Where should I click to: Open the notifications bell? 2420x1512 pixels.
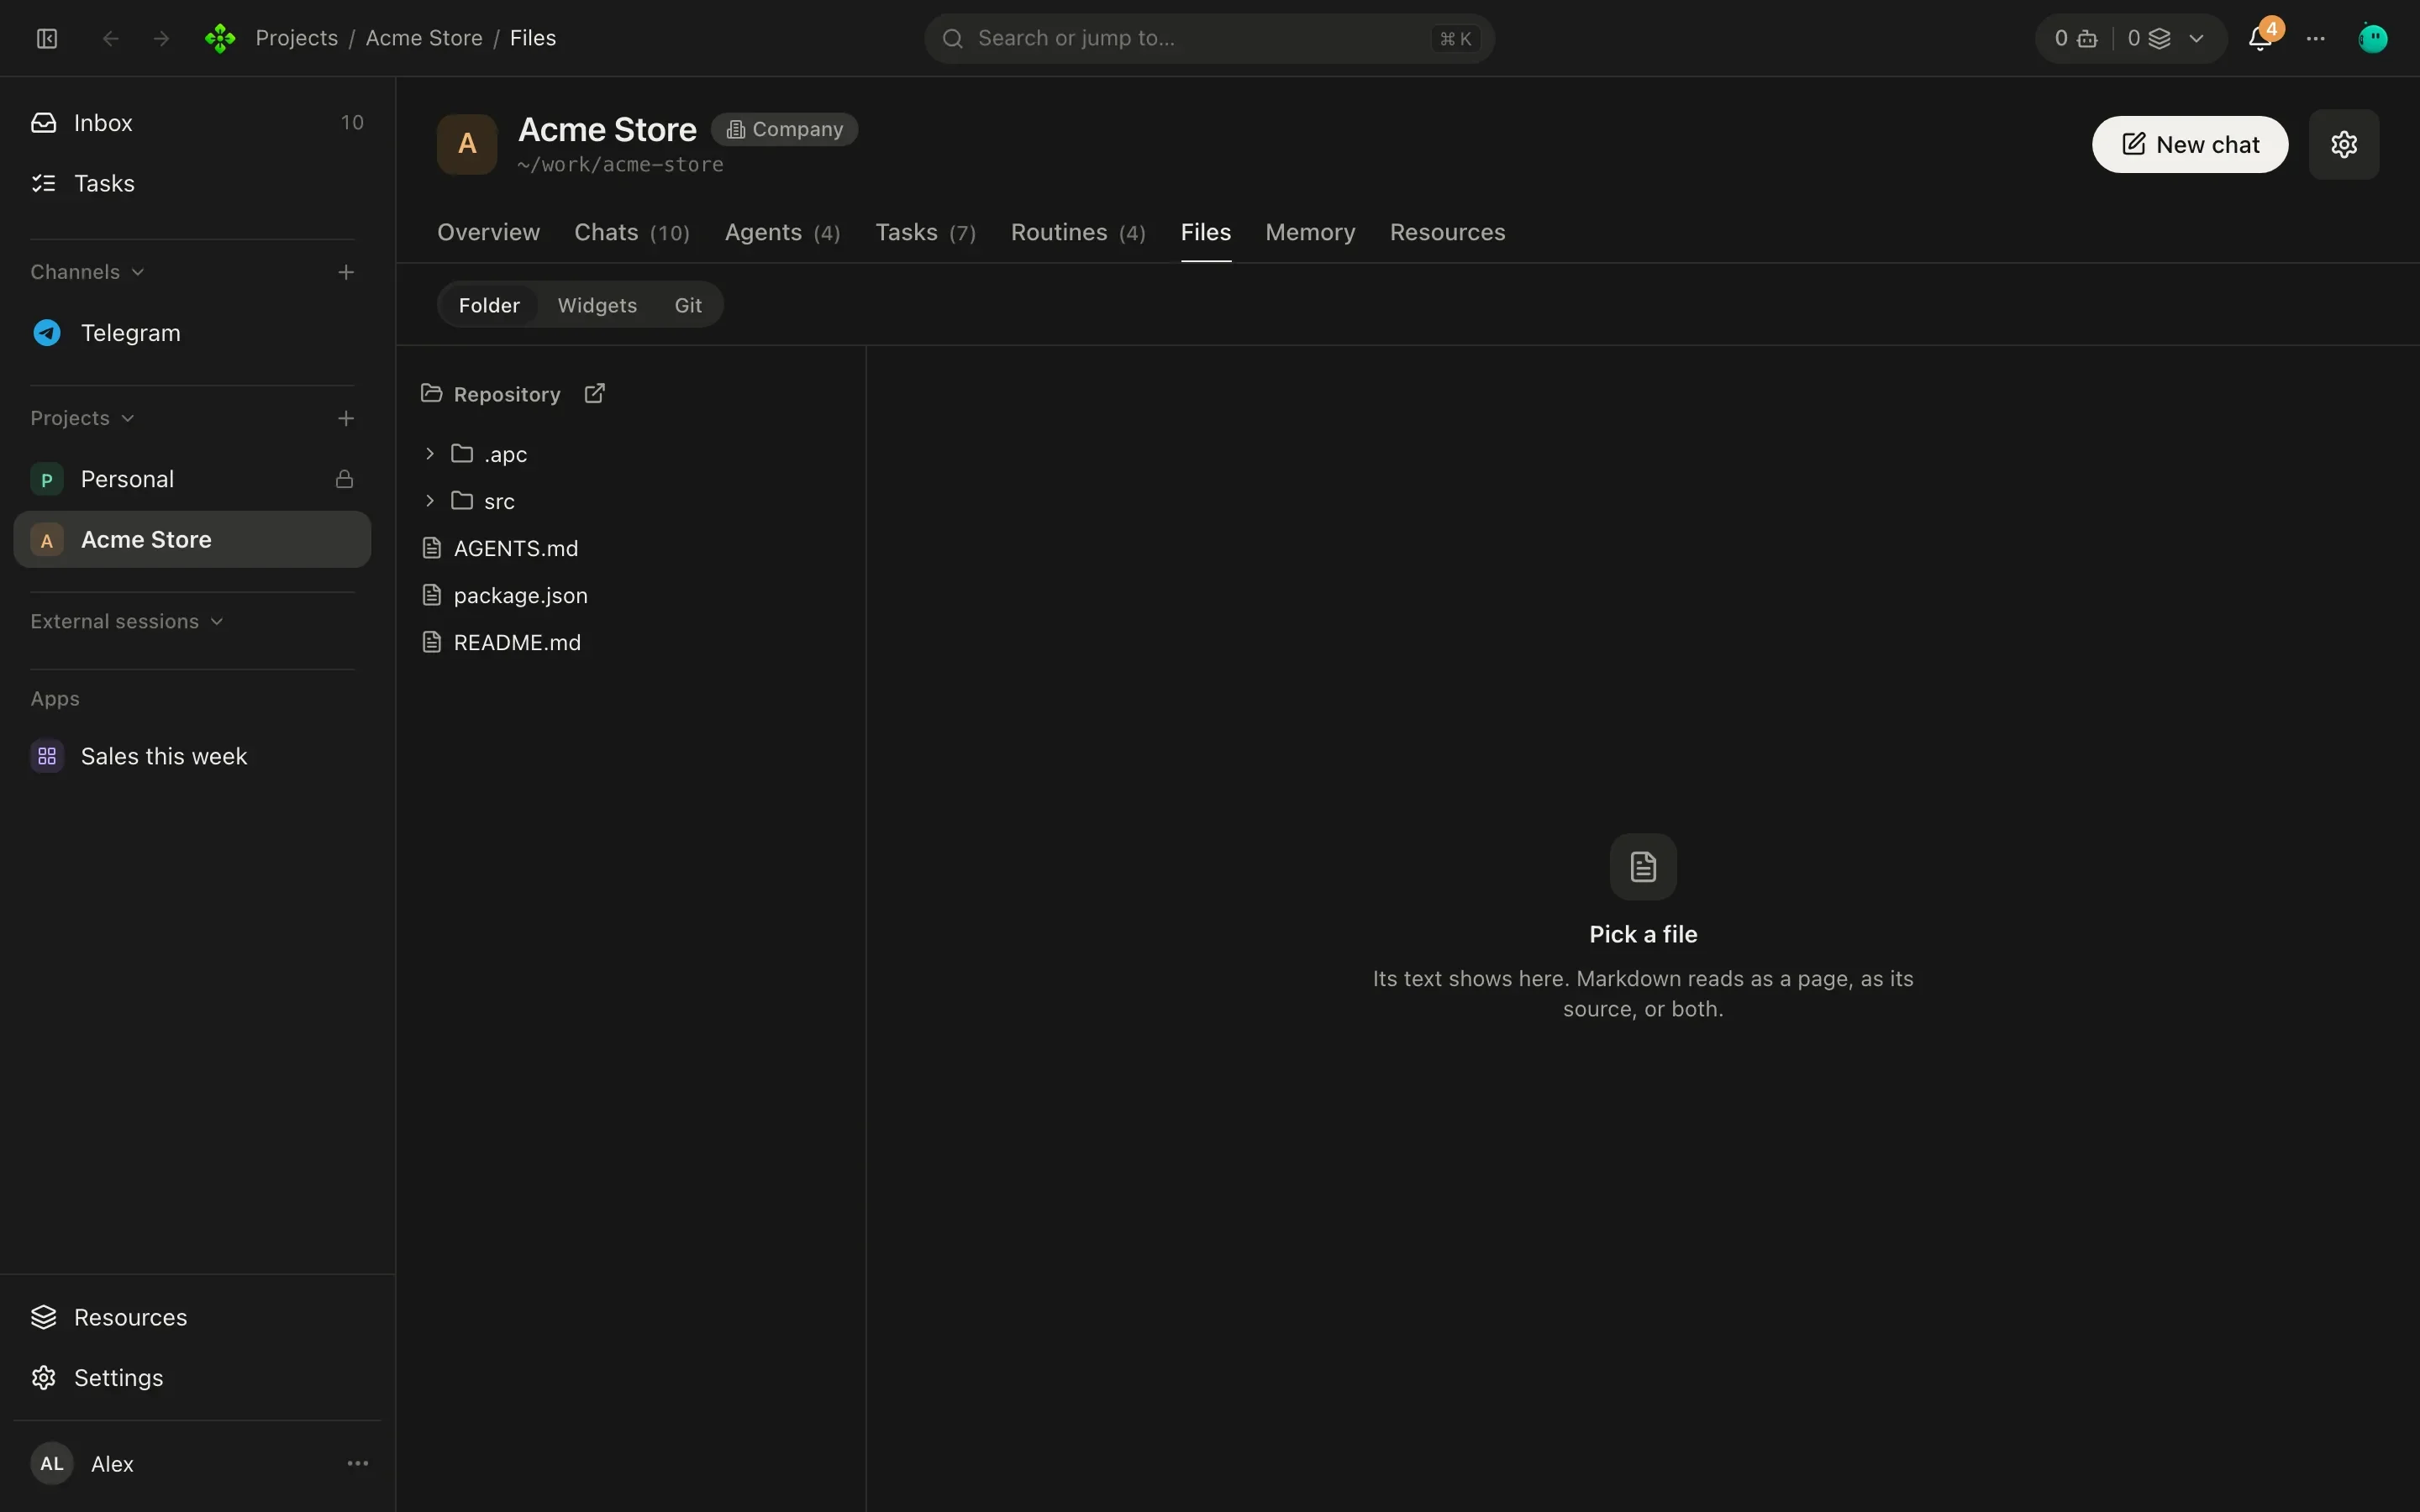click(2259, 38)
